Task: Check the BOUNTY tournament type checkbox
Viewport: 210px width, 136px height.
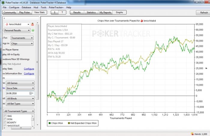Action: pyautogui.click(x=5, y=122)
